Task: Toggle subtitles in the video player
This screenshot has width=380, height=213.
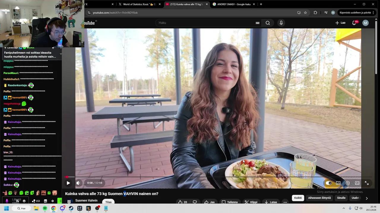Action: tap(338, 183)
